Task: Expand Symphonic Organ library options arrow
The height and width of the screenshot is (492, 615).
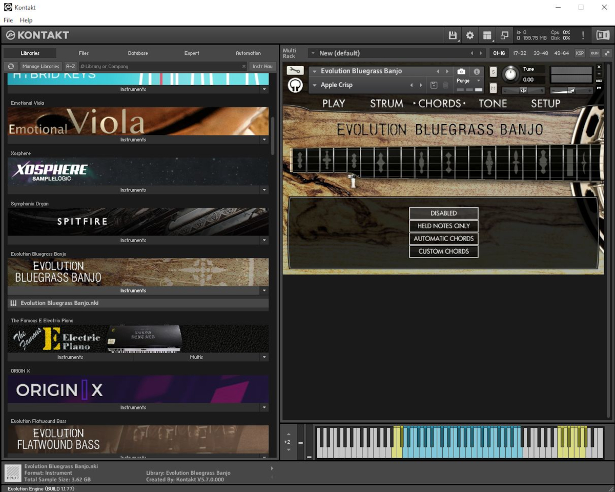Action: [264, 240]
